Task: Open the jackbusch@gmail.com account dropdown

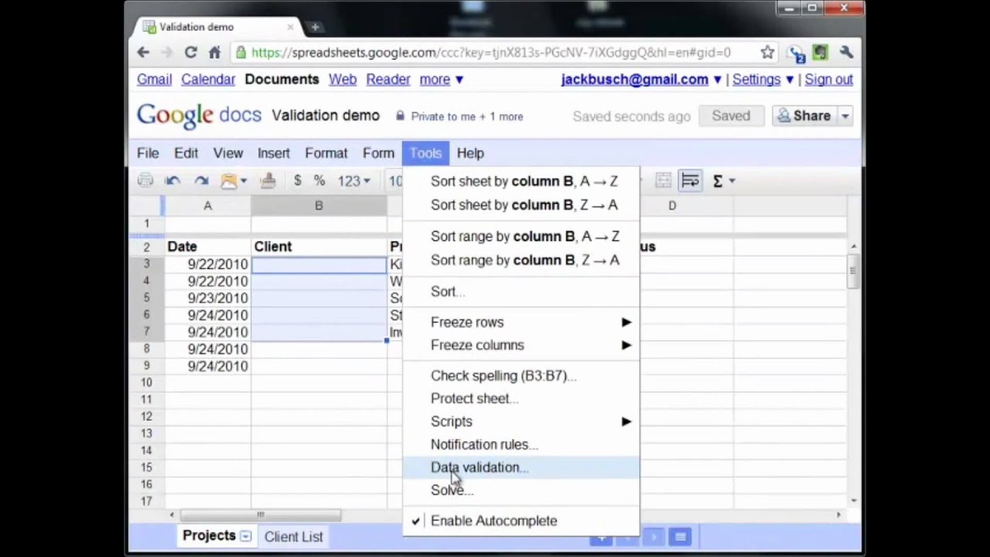Action: (641, 80)
